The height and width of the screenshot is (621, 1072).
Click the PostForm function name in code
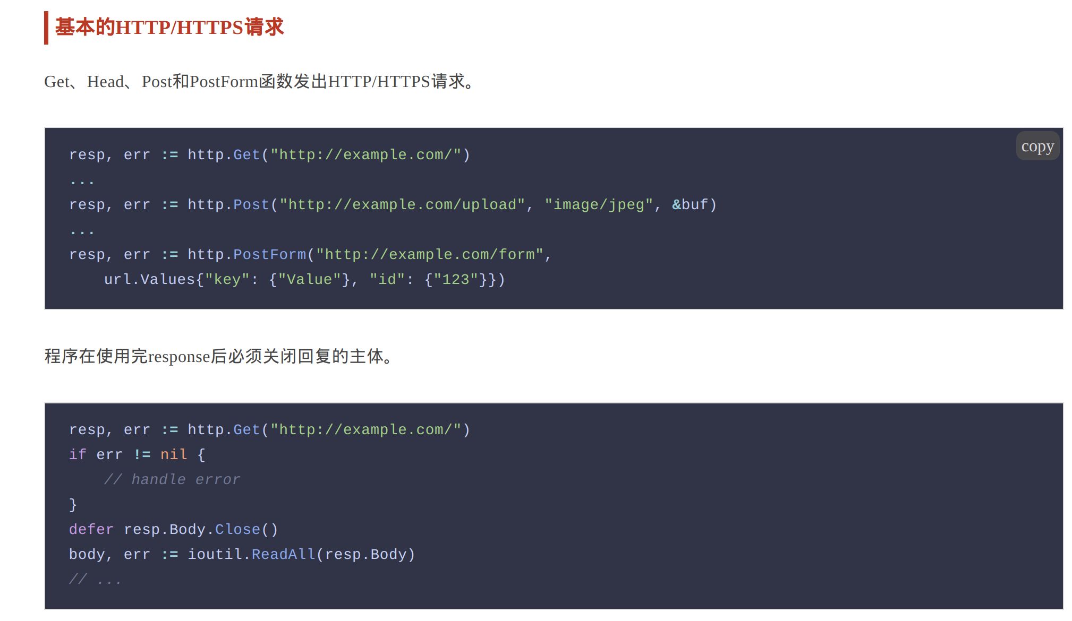pyautogui.click(x=270, y=255)
